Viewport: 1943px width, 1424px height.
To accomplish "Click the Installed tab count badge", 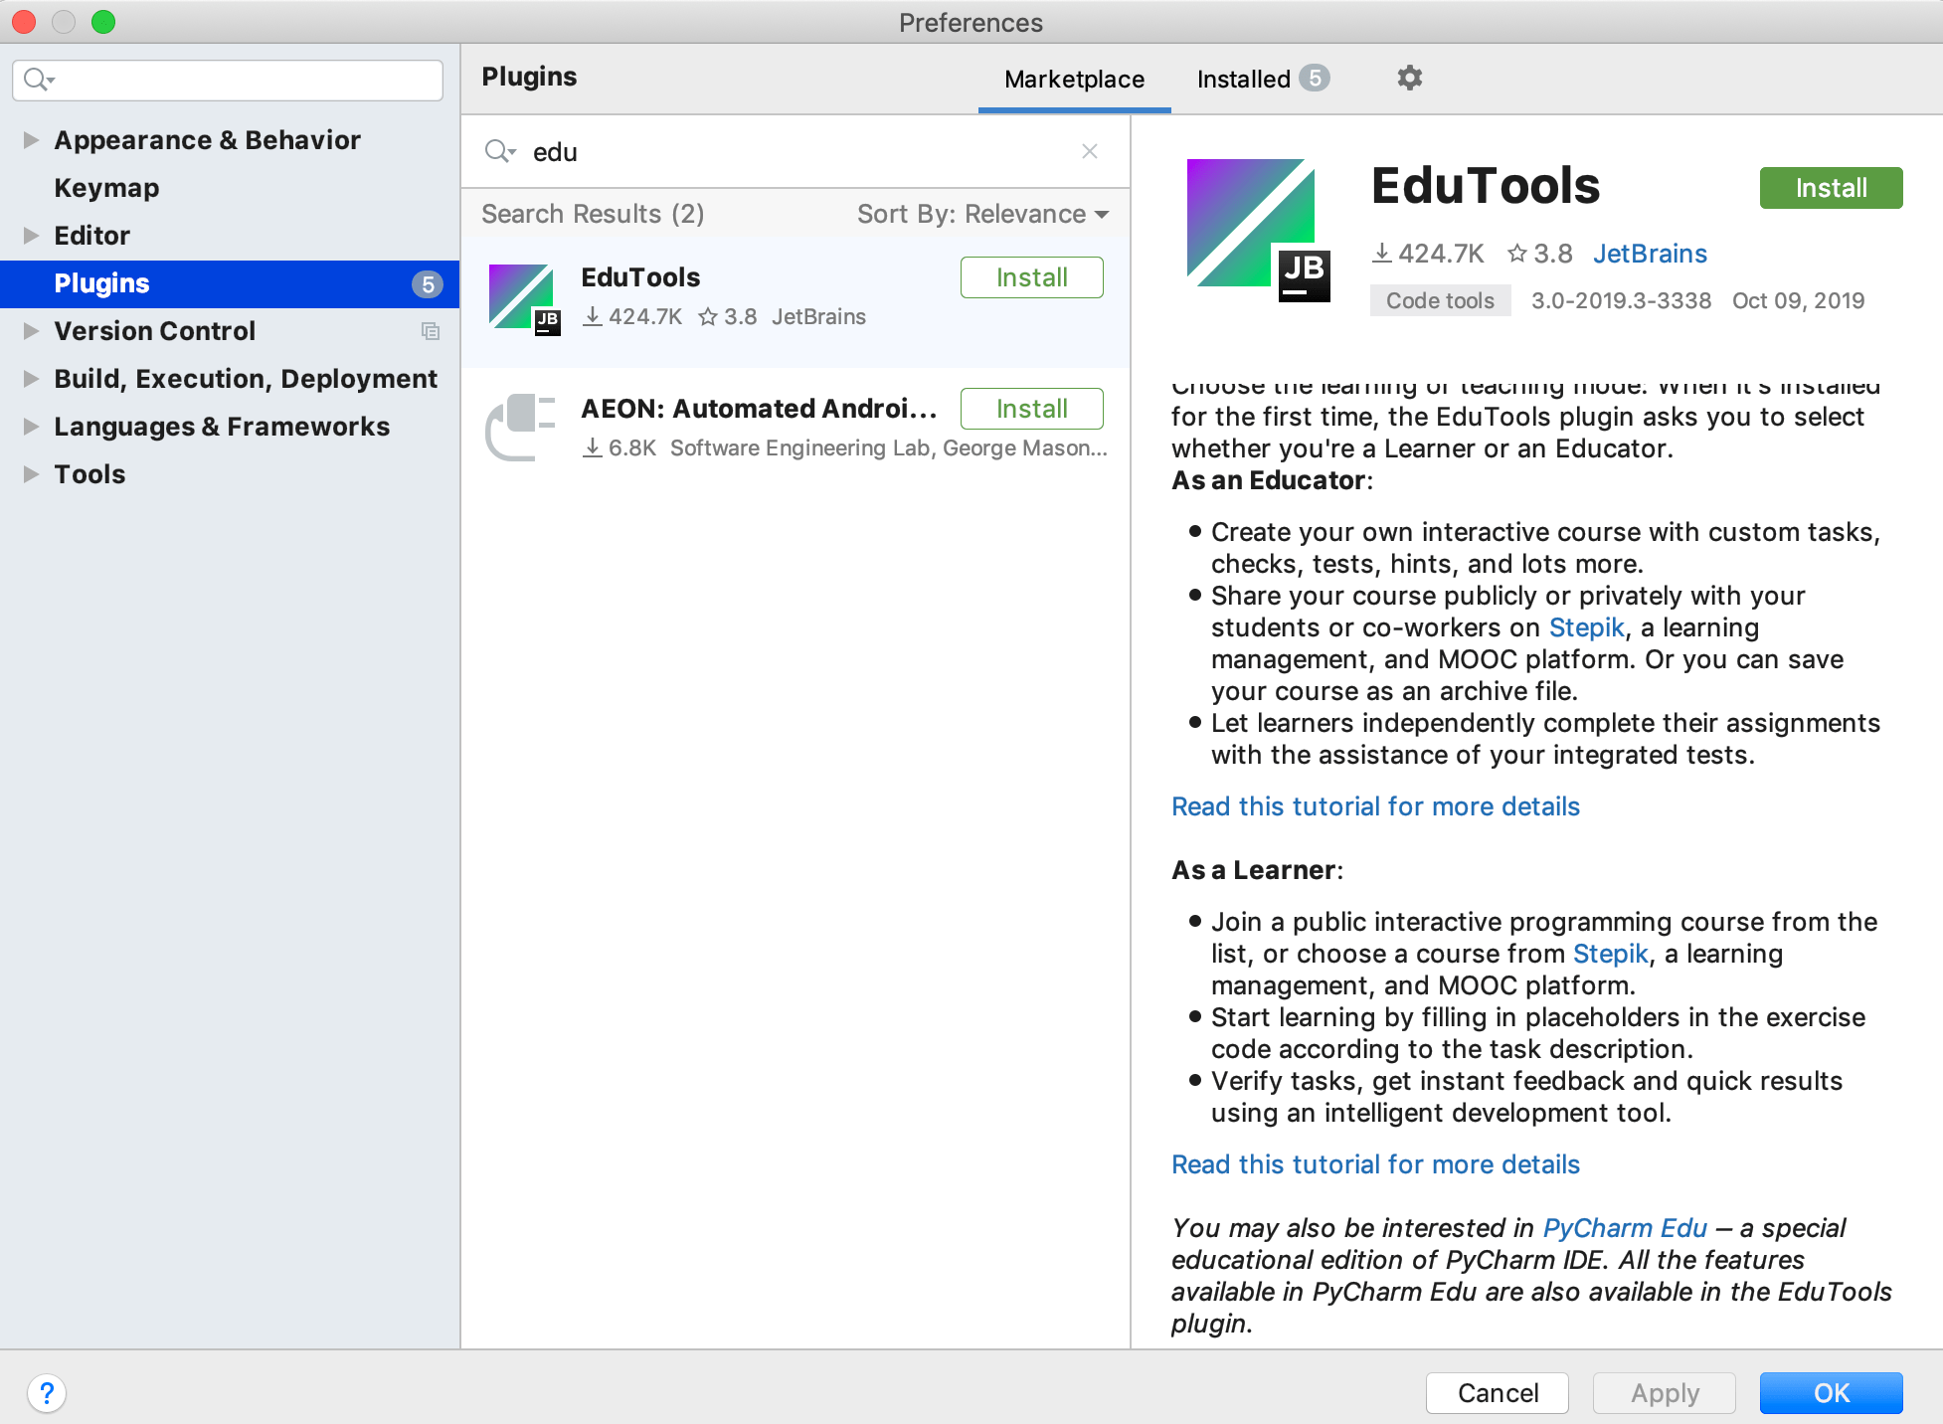I will click(x=1315, y=78).
